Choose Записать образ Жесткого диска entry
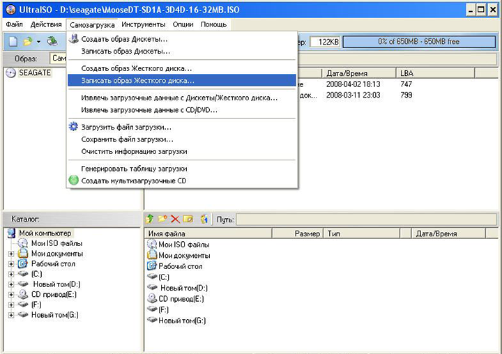502x354 pixels. coord(182,80)
